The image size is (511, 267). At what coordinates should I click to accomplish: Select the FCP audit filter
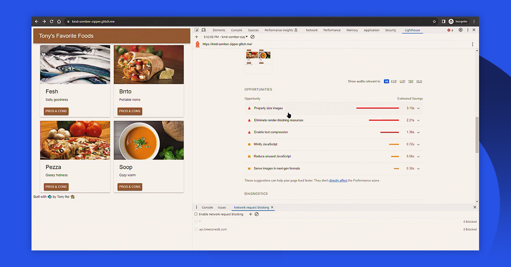(x=394, y=81)
